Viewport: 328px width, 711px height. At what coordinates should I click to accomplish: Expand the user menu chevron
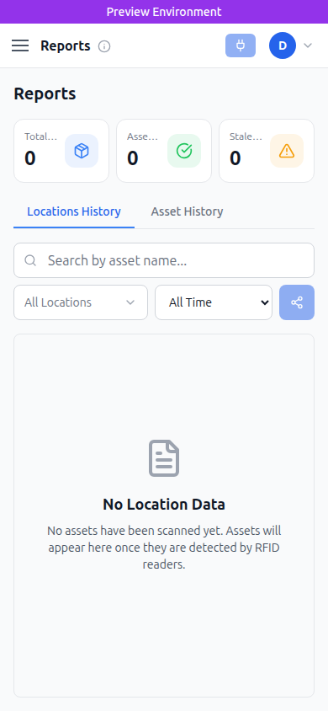click(308, 45)
